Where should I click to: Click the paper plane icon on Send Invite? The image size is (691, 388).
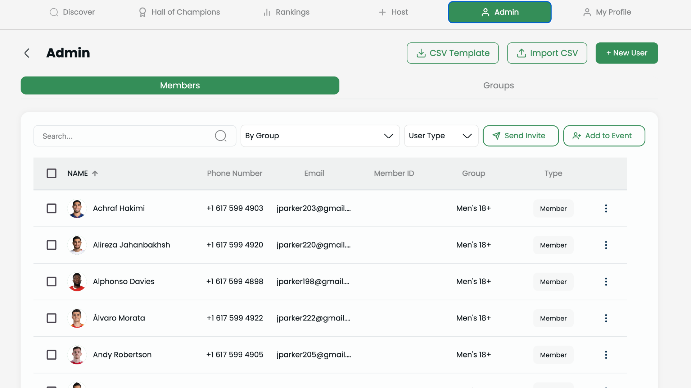tap(496, 136)
